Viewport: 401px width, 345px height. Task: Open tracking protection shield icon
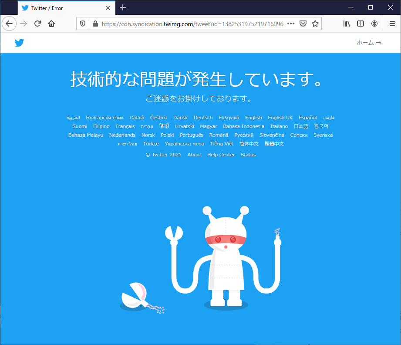coord(83,24)
